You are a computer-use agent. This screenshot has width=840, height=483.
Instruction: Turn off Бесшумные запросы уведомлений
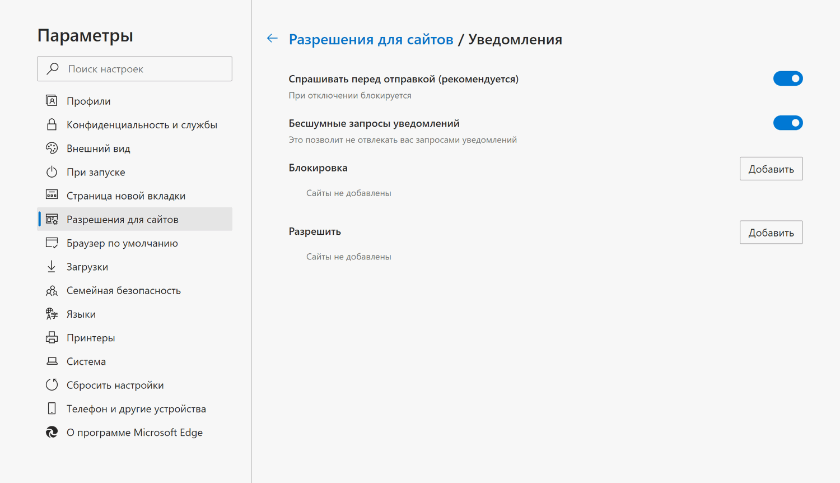point(788,123)
